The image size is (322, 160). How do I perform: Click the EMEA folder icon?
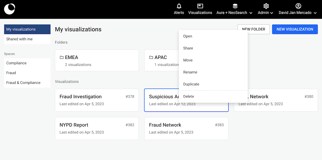tap(62, 57)
